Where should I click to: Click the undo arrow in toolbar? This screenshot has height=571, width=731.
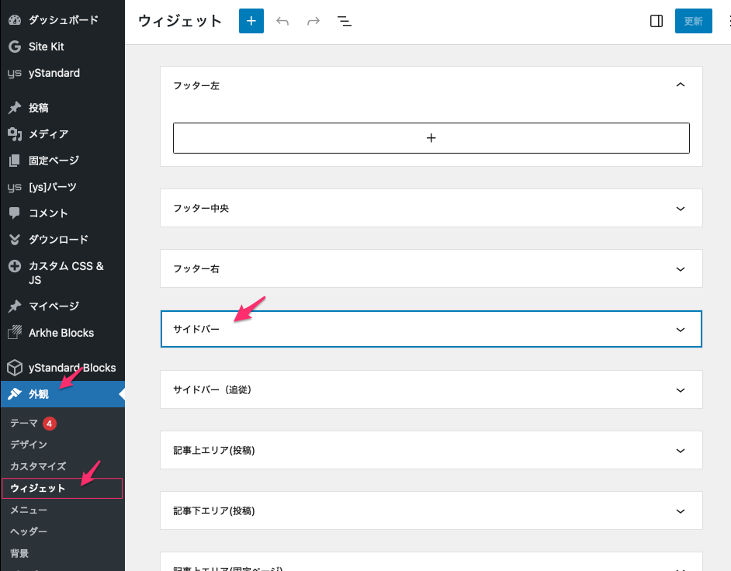tap(282, 21)
